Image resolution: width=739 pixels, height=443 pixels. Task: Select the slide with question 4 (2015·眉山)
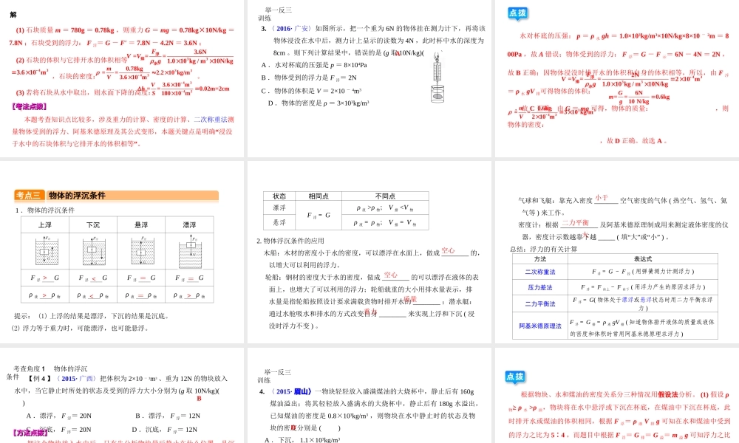pos(369,396)
